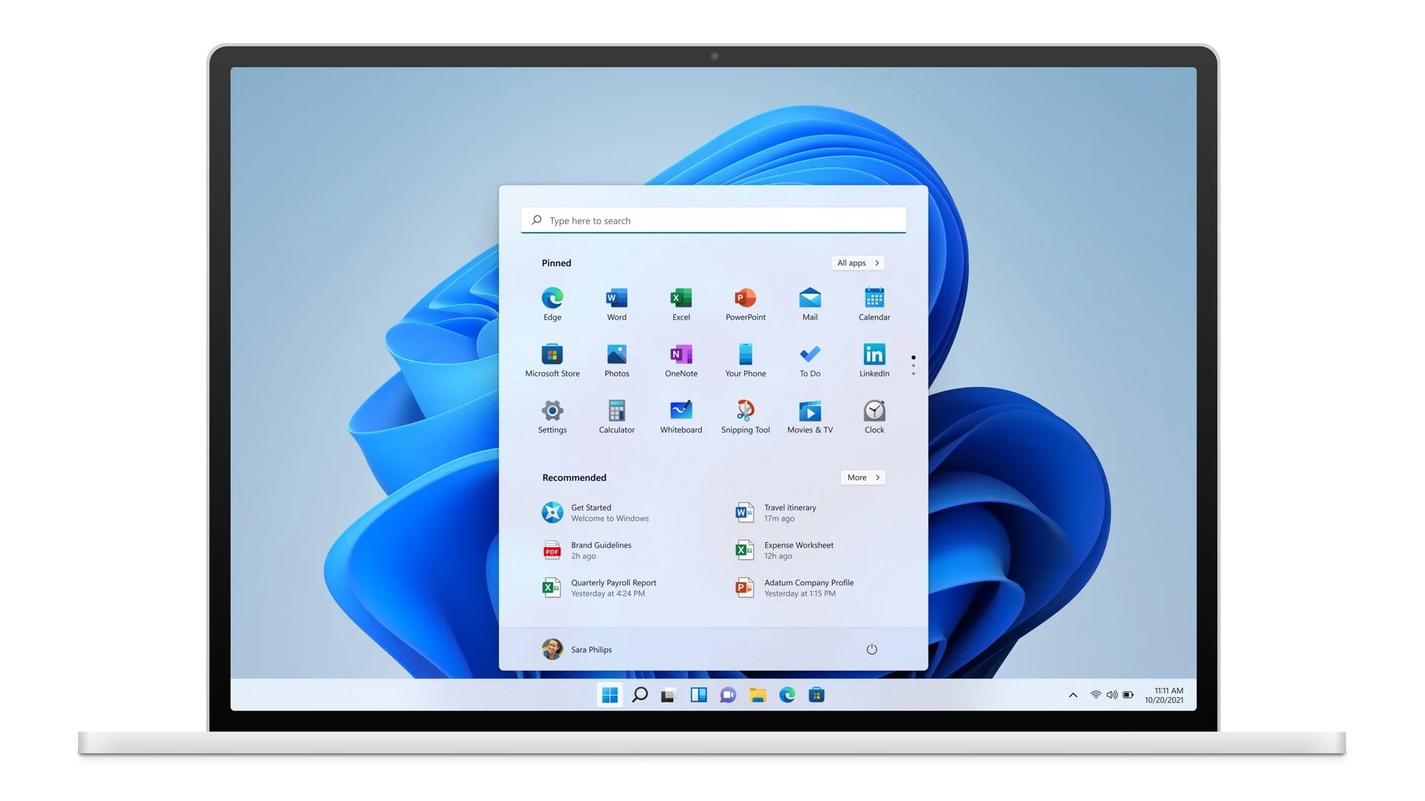Select Sara Philips user account
1425x801 pixels.
(577, 650)
